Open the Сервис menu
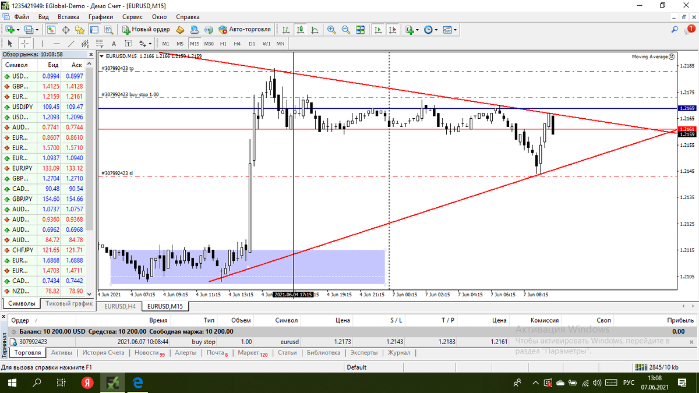The width and height of the screenshot is (699, 393). (x=132, y=17)
